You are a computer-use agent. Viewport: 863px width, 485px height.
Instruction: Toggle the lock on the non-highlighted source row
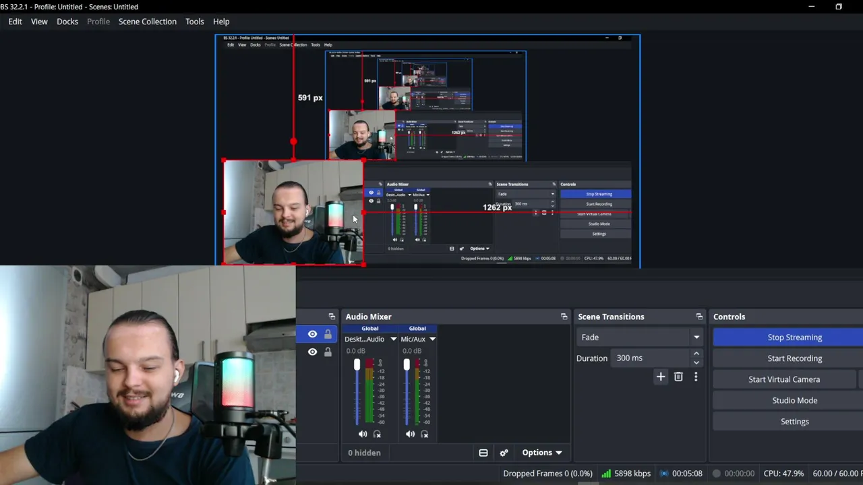click(328, 352)
